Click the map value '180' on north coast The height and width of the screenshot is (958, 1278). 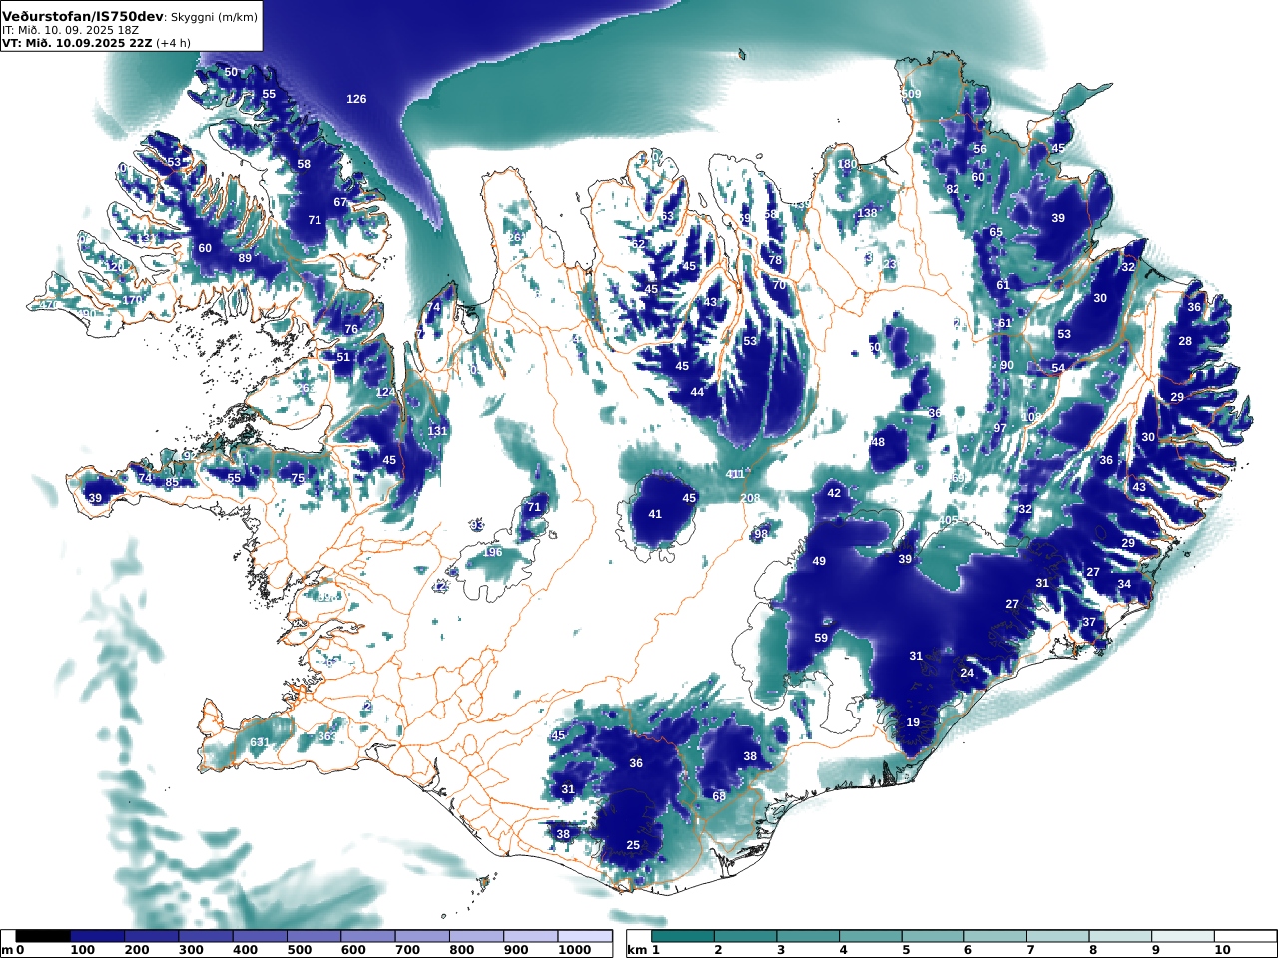tap(847, 164)
